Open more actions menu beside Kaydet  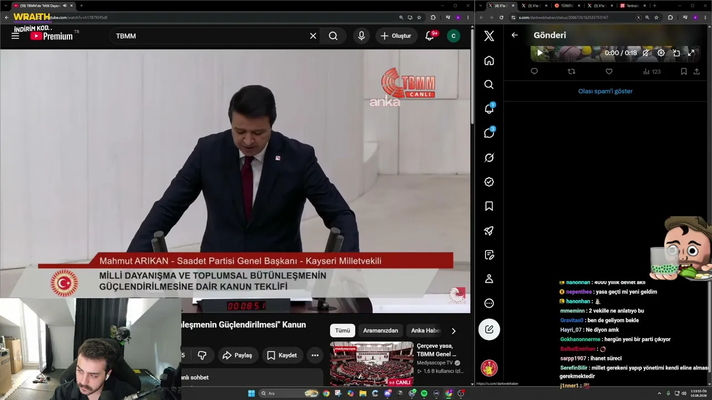pos(315,356)
